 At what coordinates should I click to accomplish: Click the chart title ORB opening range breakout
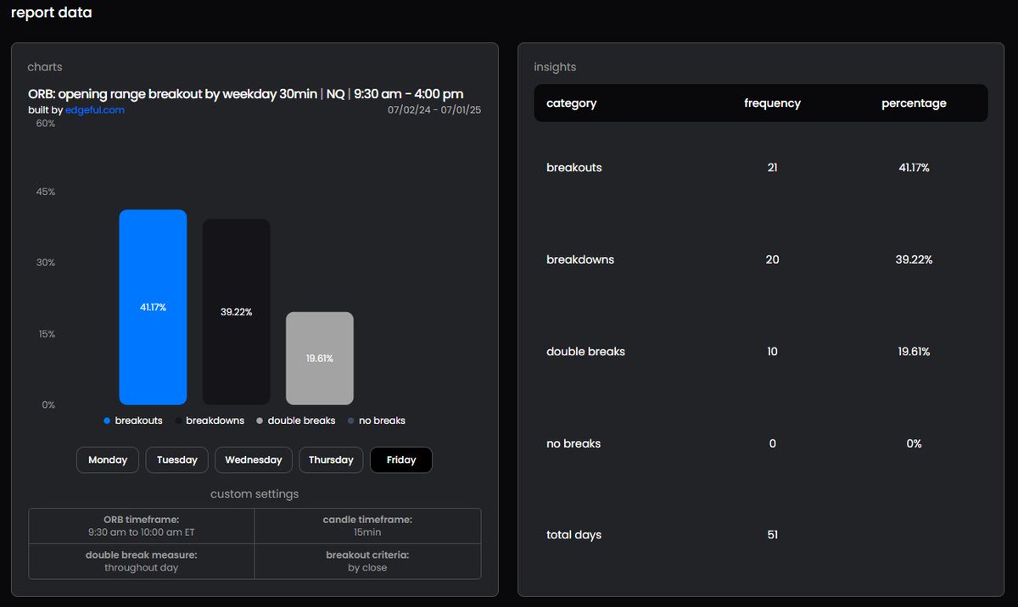coord(245,93)
